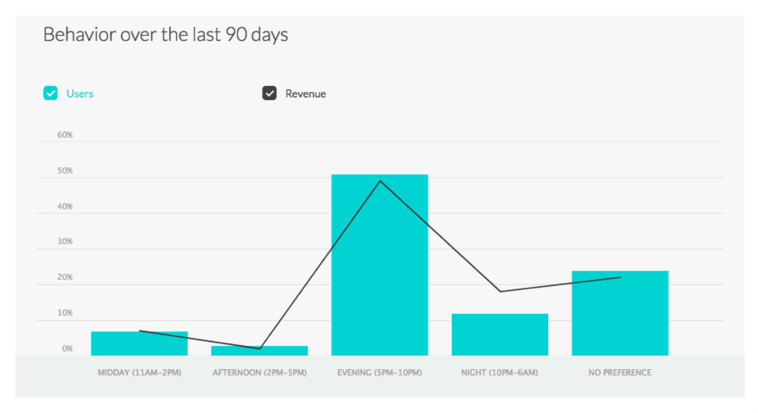
Task: Select the Evening users bar
Action: (x=380, y=265)
